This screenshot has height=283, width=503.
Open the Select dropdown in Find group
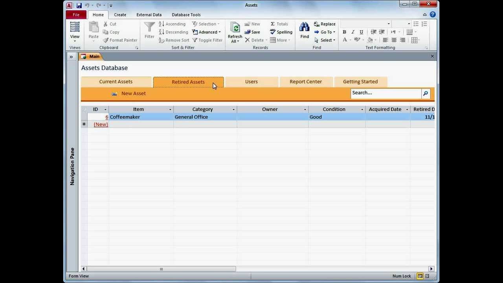pyautogui.click(x=325, y=40)
